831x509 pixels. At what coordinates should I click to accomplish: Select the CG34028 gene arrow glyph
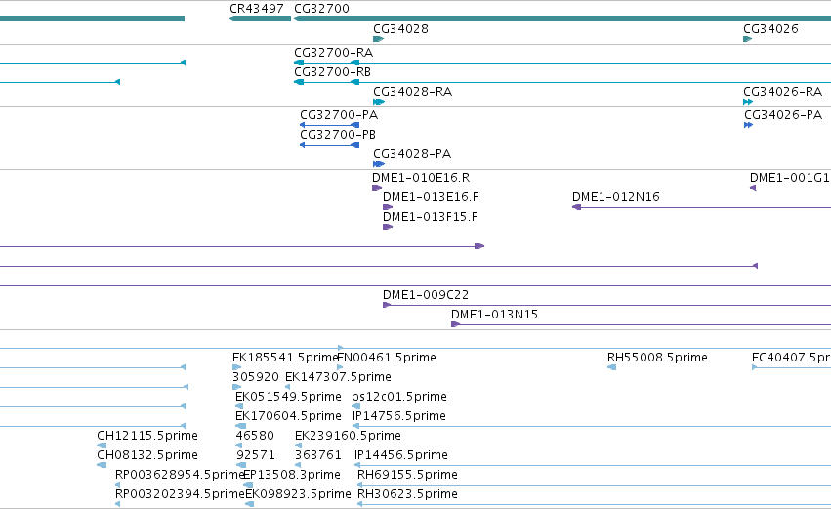(x=379, y=39)
